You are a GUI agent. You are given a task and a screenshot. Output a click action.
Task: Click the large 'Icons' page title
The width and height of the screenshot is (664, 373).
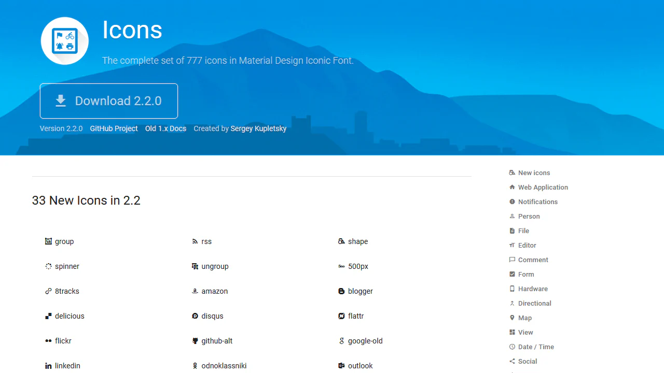[x=132, y=30]
